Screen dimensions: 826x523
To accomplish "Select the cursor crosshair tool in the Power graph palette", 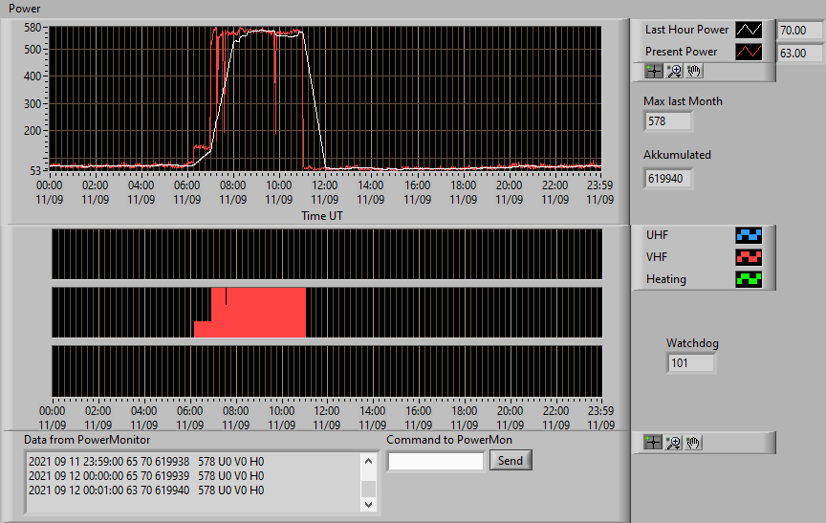I will coord(654,71).
